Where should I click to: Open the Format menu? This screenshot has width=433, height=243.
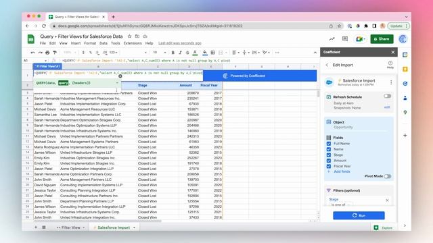coord(90,43)
